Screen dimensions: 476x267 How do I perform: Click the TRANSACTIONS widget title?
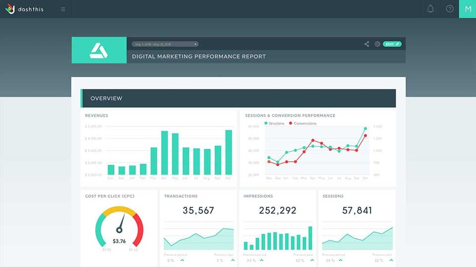tap(180, 196)
